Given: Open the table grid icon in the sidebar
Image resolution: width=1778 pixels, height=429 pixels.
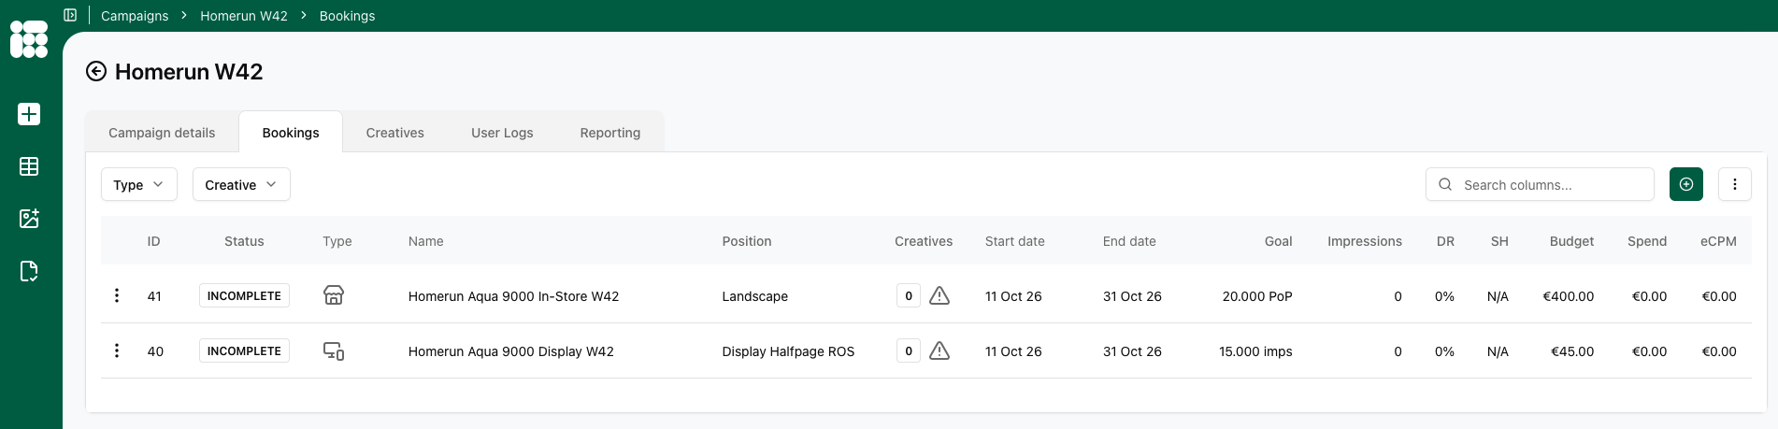Looking at the screenshot, I should coord(29,166).
